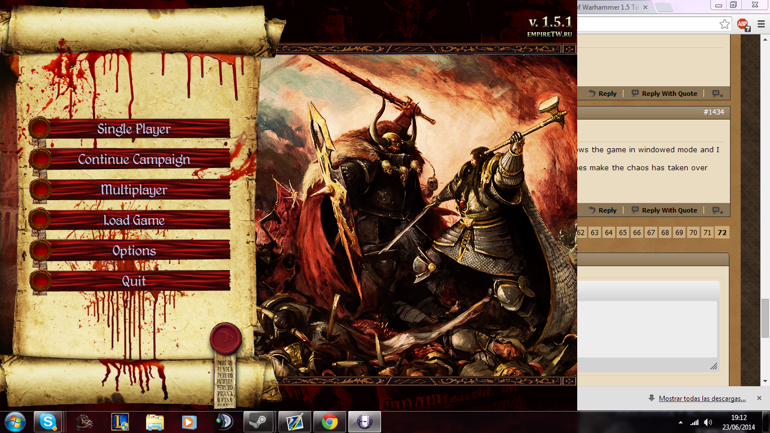This screenshot has height=433, width=770.
Task: Click multi-quote icon on post #1434
Action: point(718,210)
